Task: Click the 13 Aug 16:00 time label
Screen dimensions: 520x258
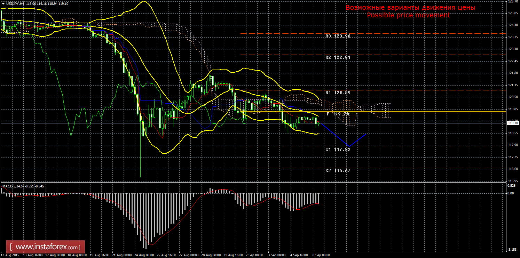Action: point(32,255)
